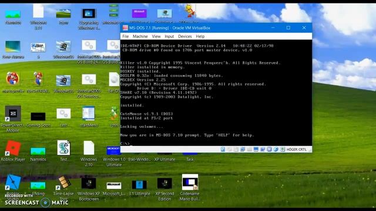Click the 'MSCDEX Version 2.25' line
This screenshot has height=211, width=376.
click(x=143, y=80)
